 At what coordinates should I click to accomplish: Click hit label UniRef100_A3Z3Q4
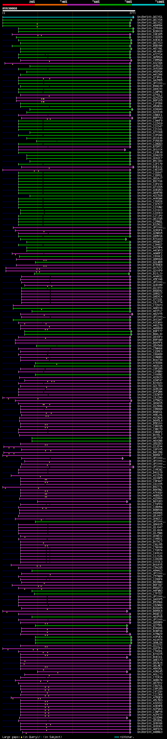150,63
